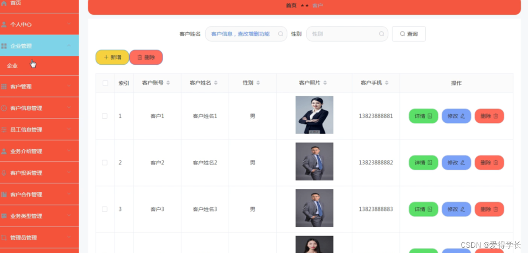Open 员工信息管理 sidebar menu
The width and height of the screenshot is (528, 253).
pyautogui.click(x=39, y=130)
